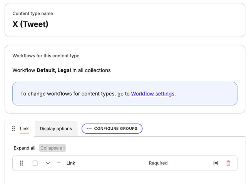
Task: Tick the checkbox in the Link element row
Action: tap(35, 163)
